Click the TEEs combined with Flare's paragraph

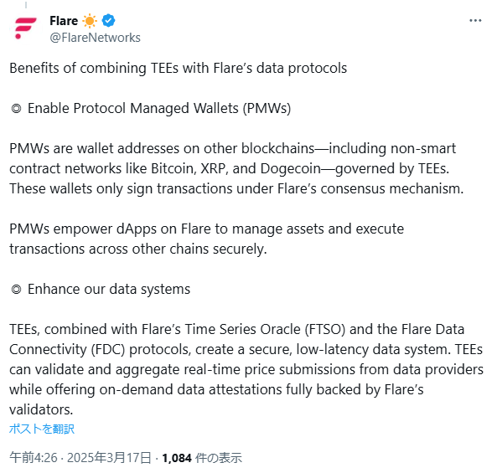point(246,369)
